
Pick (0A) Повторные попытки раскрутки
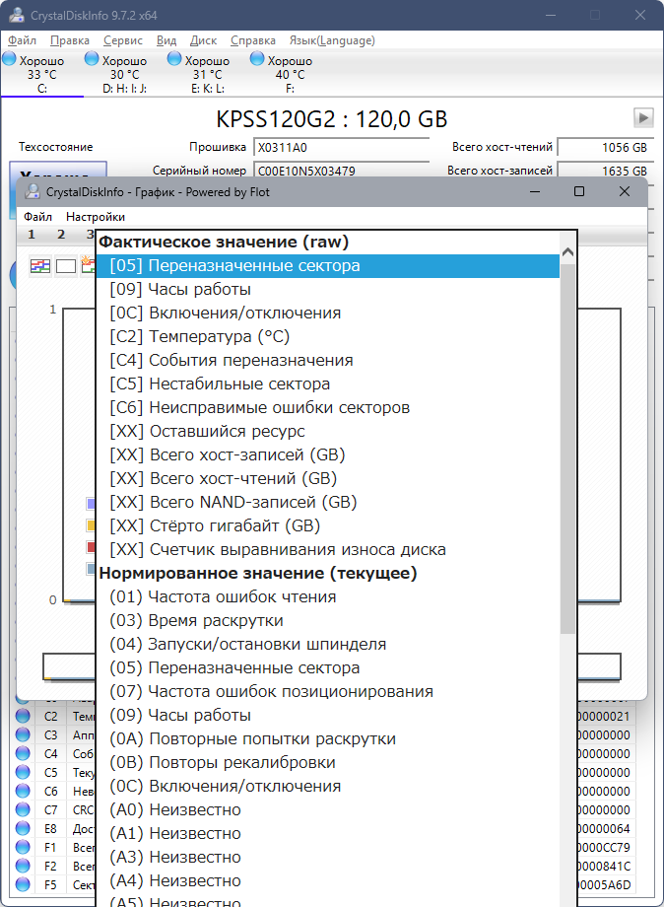(x=328, y=739)
